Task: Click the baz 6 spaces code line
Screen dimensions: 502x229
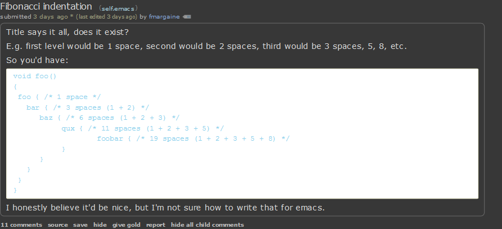Action: (110, 118)
